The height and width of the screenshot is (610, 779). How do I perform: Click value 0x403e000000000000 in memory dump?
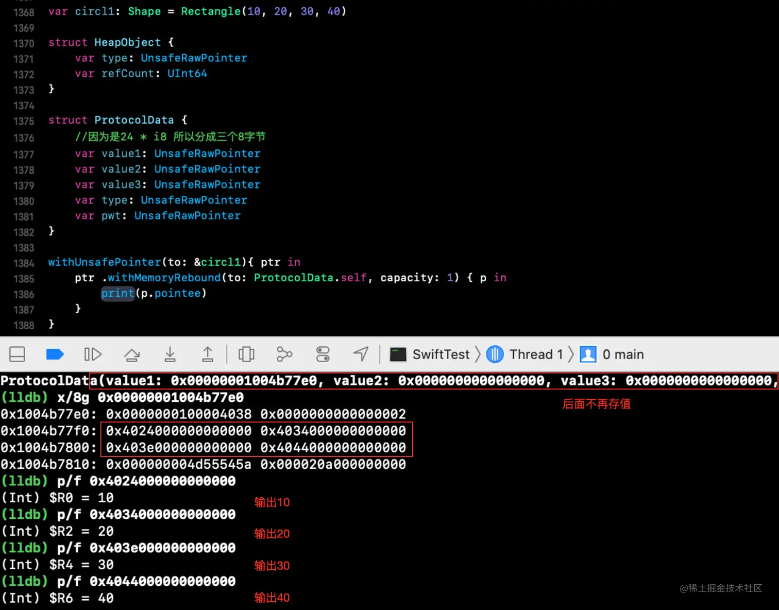coord(179,448)
